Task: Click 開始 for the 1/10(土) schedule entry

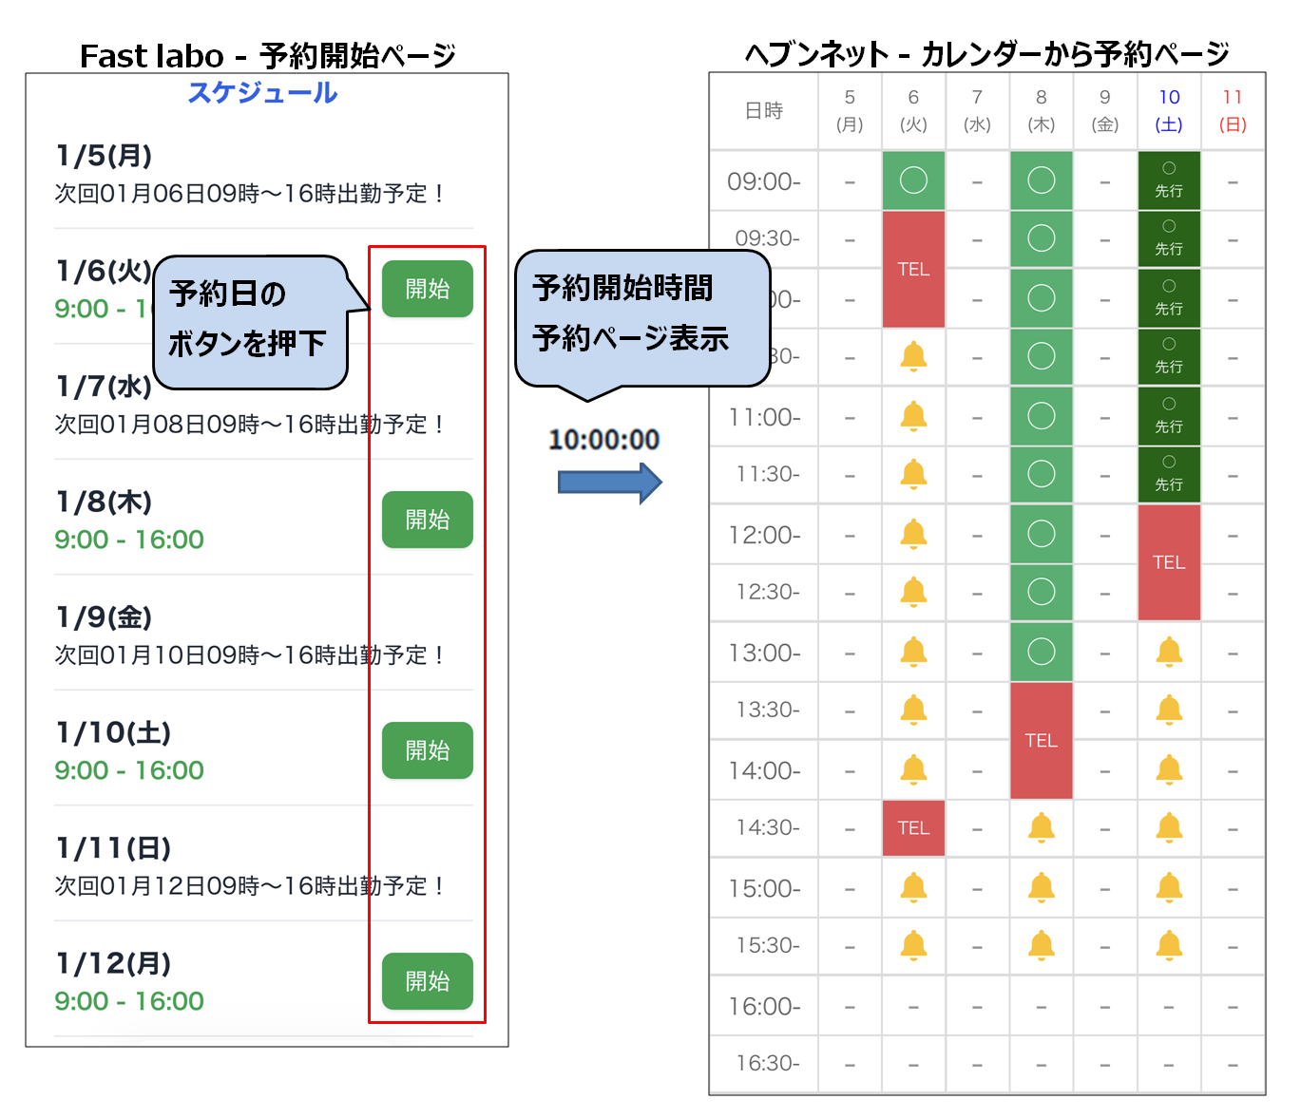Action: [427, 750]
